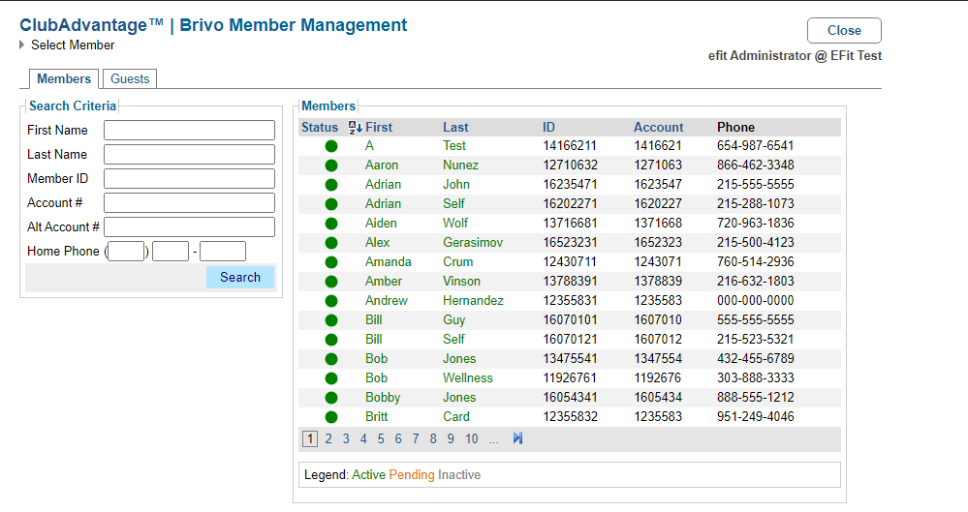Click green status dot for Britt Card
Viewport: 968px width, 512px height.
point(331,417)
